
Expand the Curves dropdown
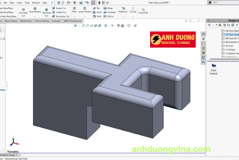(x=133, y=16)
